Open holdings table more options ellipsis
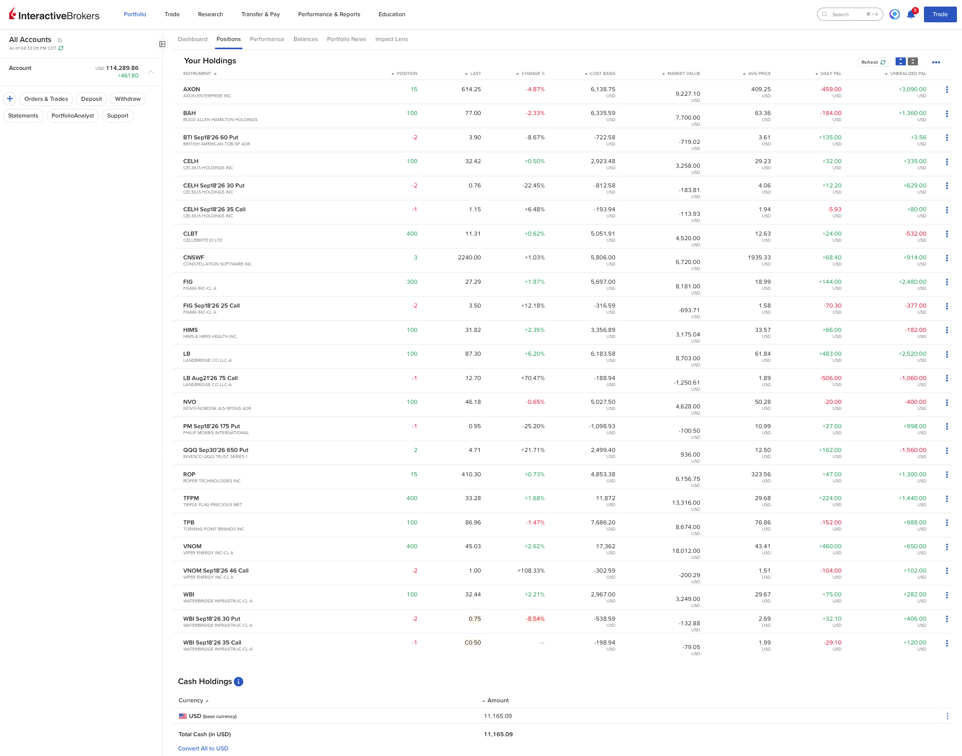The height and width of the screenshot is (756, 962). pyautogui.click(x=936, y=62)
